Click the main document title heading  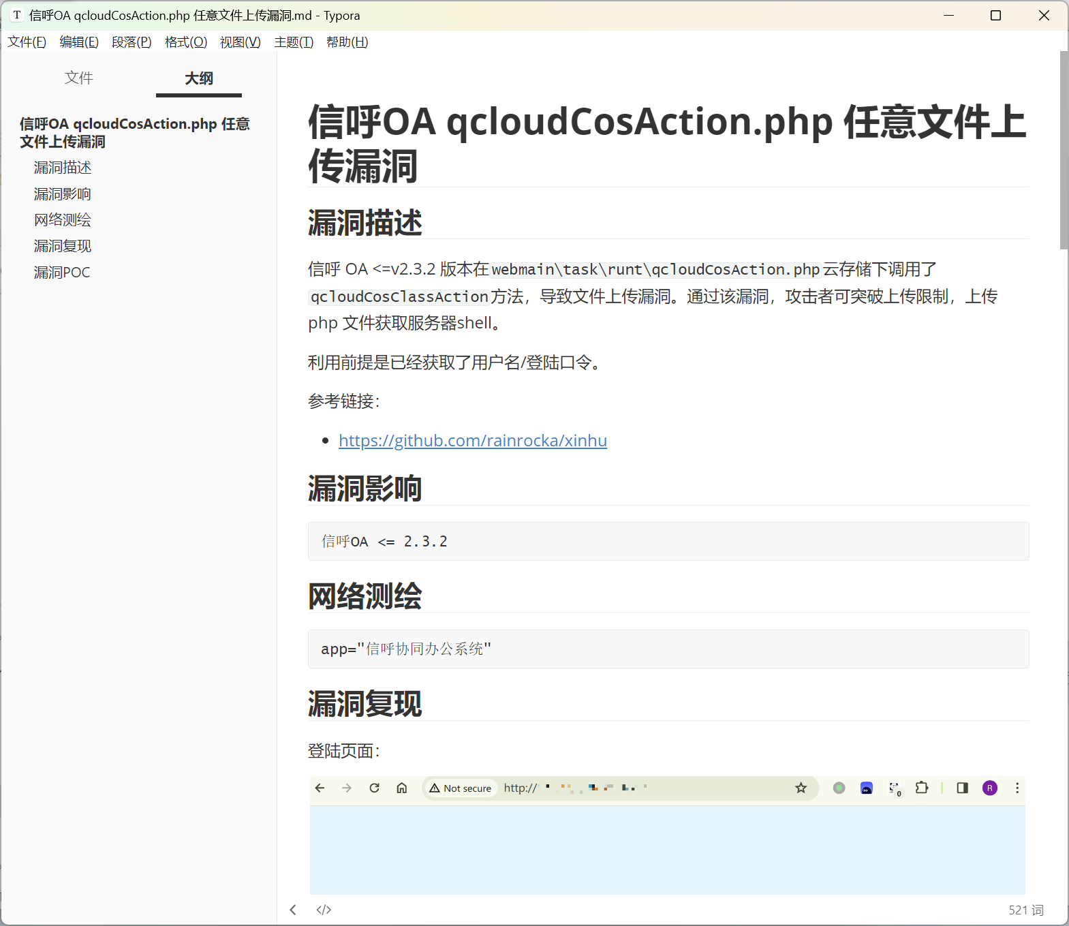(668, 144)
